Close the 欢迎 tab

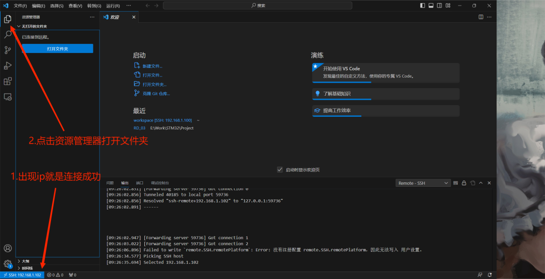[134, 17]
